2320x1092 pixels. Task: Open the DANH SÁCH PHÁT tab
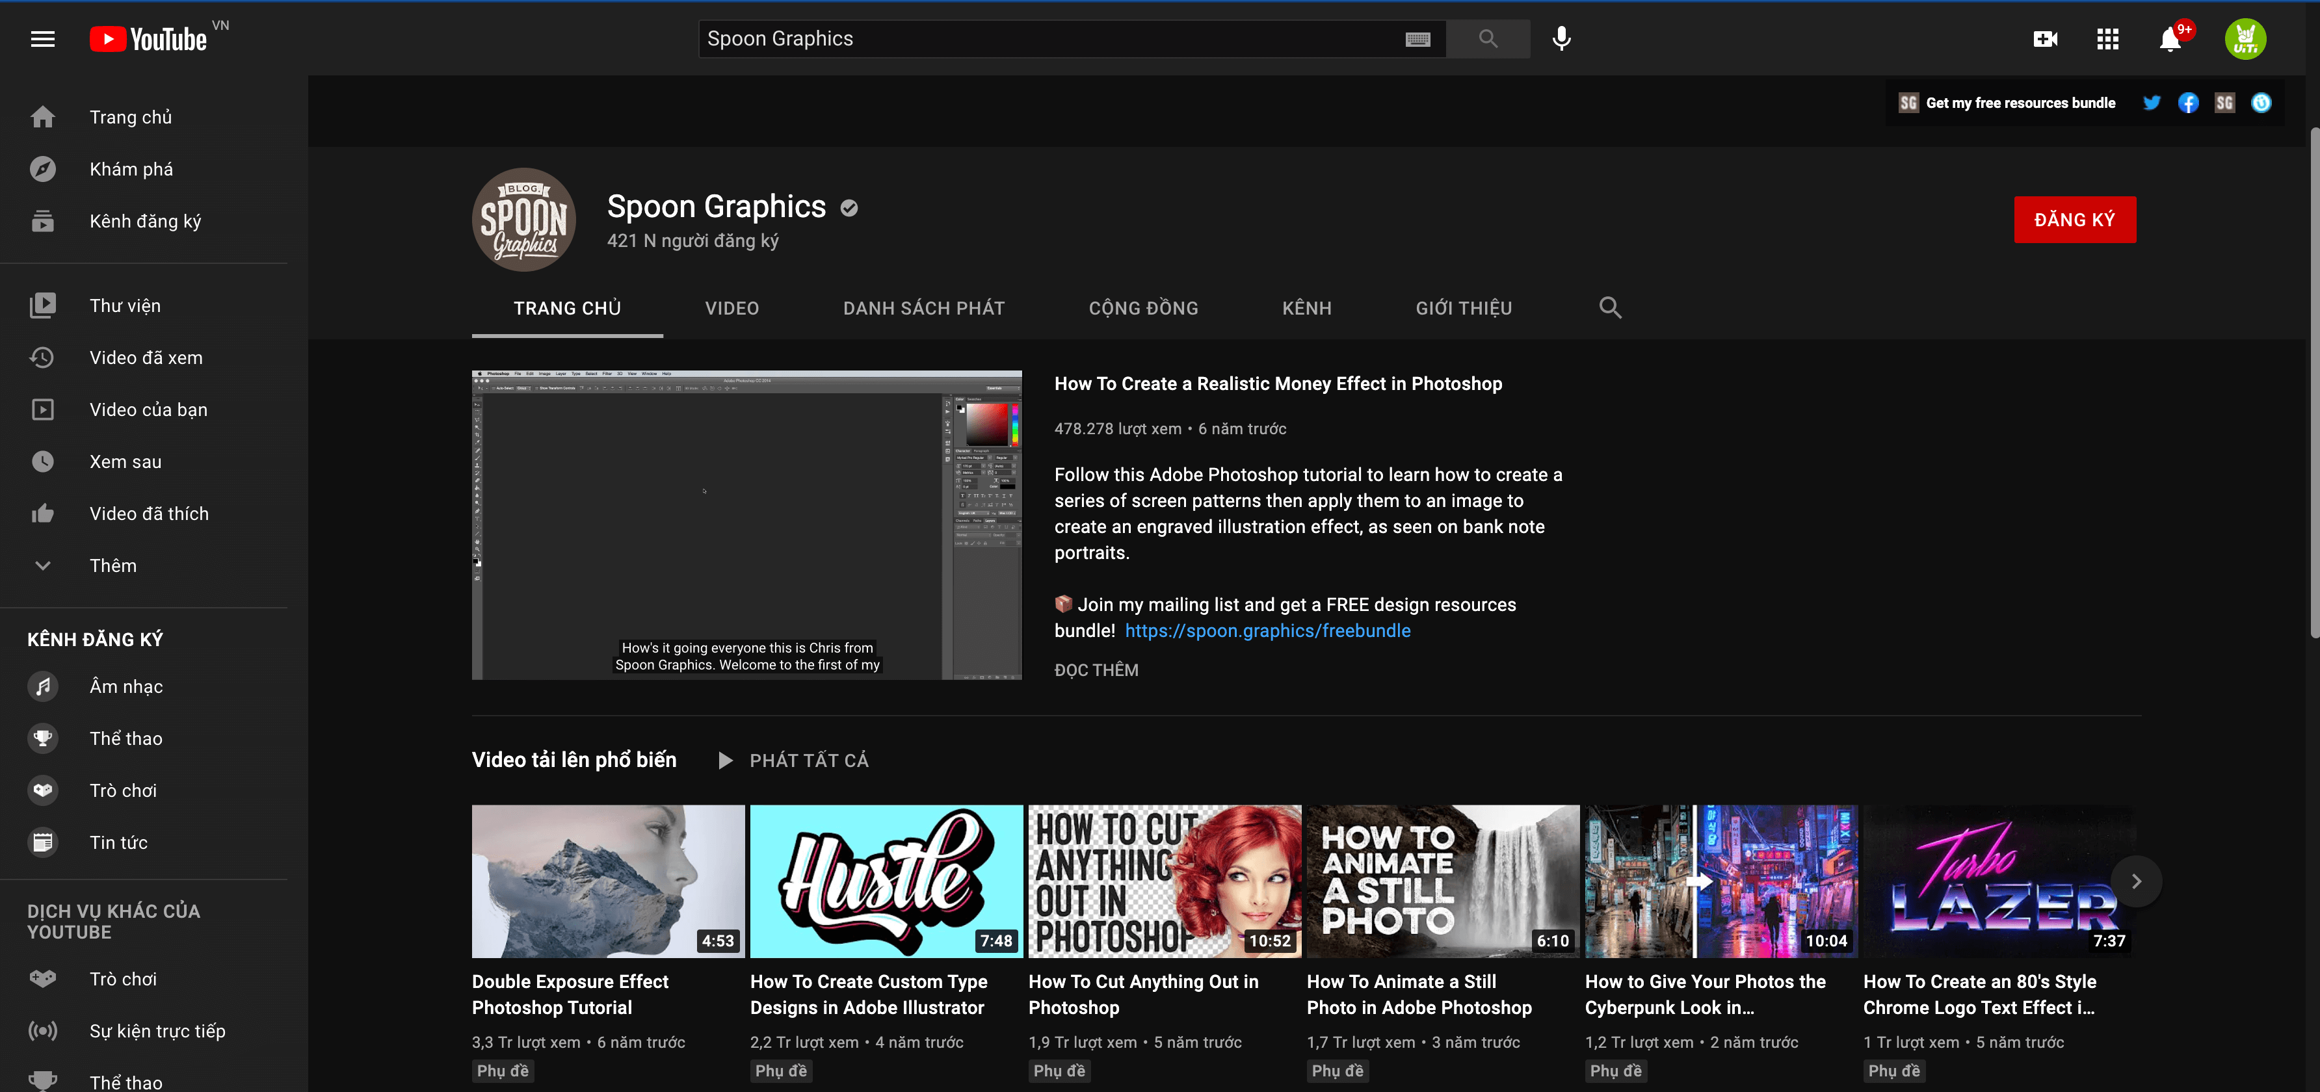pos(923,308)
